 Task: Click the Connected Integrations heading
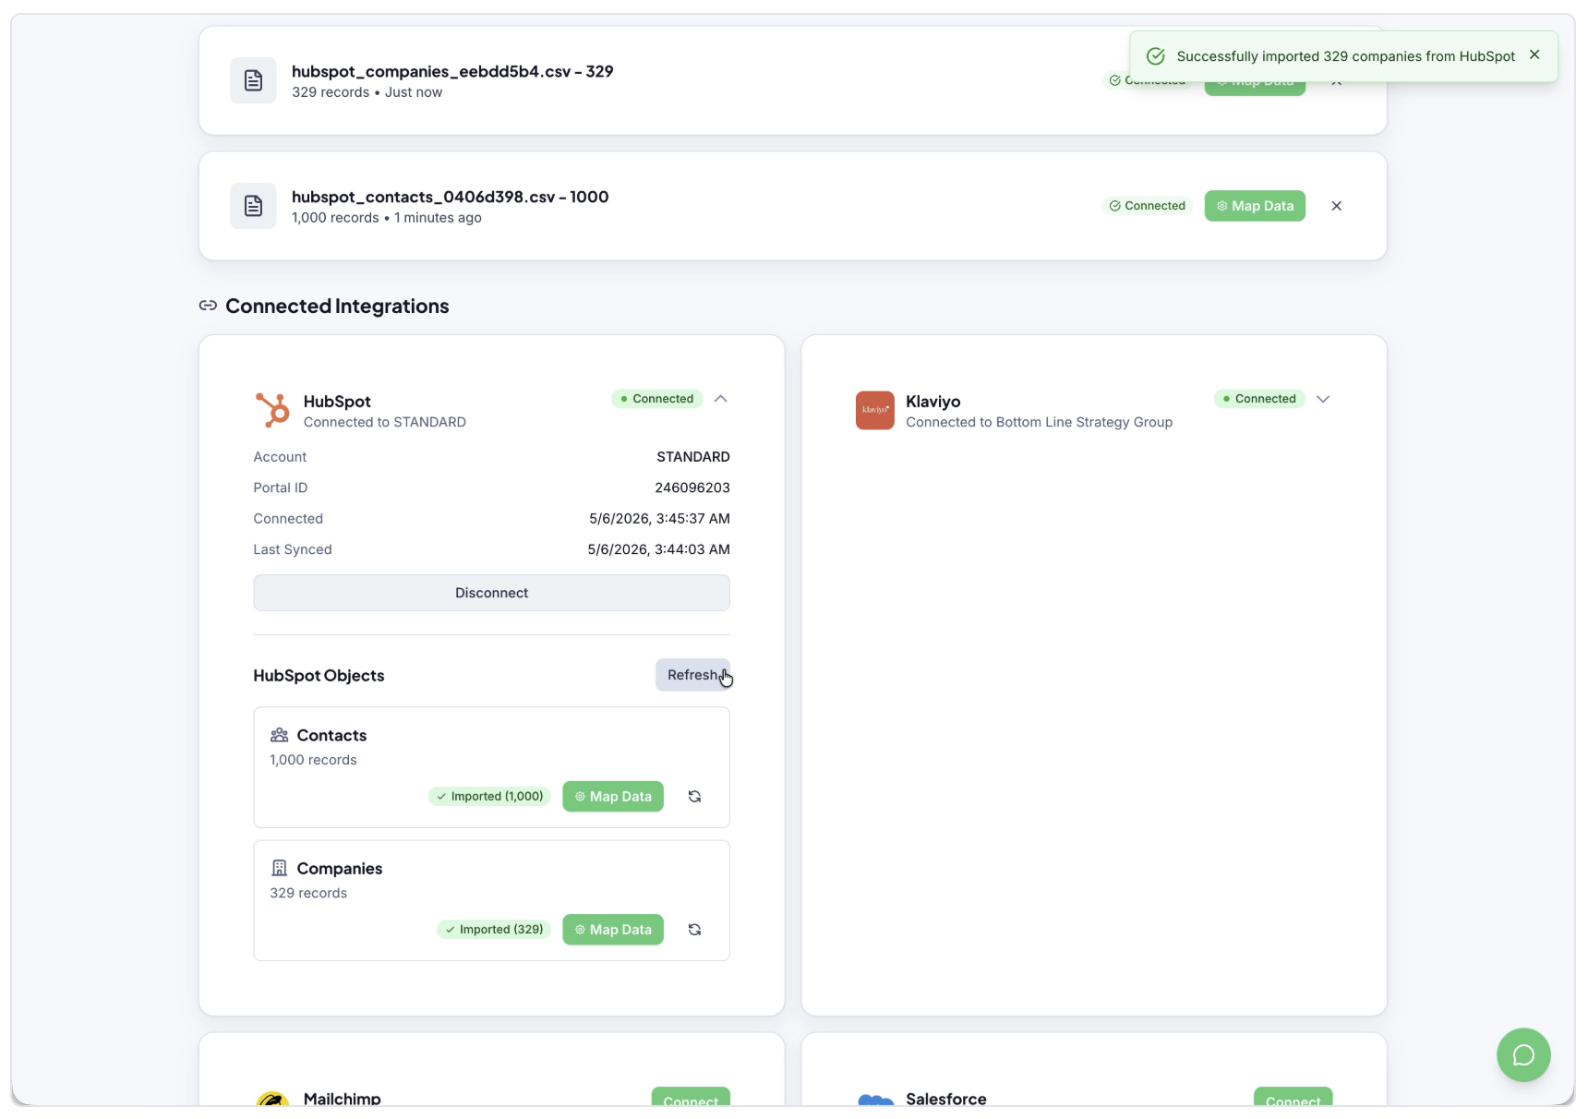pos(337,306)
